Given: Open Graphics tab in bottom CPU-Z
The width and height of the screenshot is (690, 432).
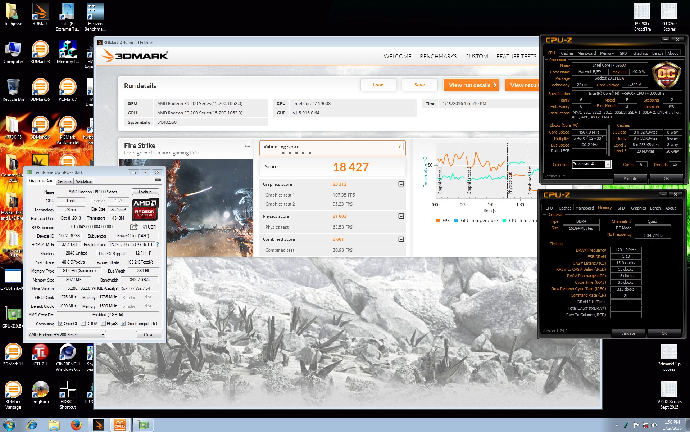Looking at the screenshot, I should pos(638,208).
